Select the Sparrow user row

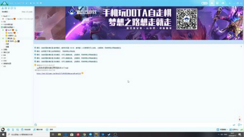17,19
